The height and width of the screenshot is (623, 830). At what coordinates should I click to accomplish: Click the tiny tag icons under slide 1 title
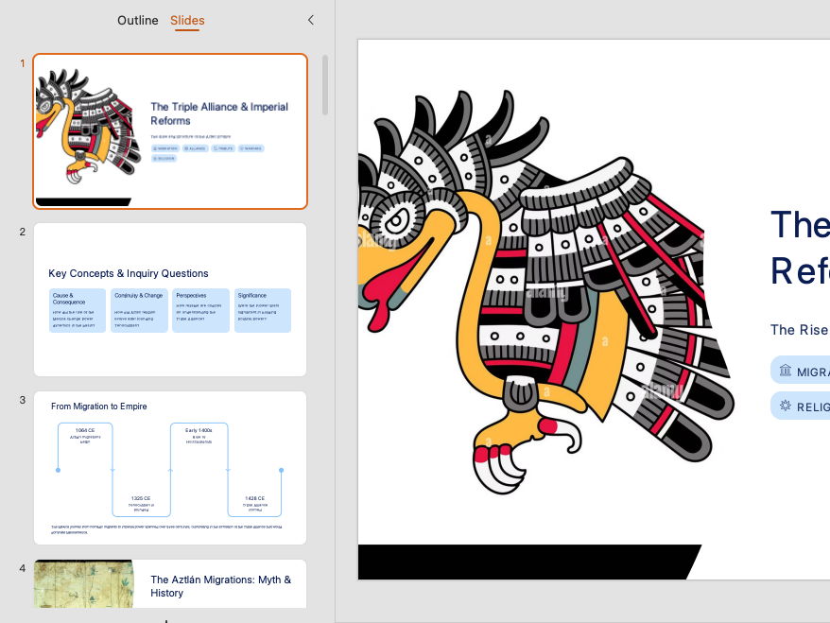point(208,148)
